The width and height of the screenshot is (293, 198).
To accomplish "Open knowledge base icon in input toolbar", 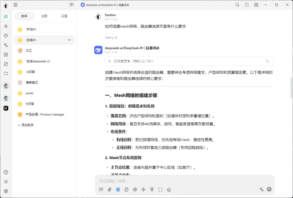I will point(126,190).
